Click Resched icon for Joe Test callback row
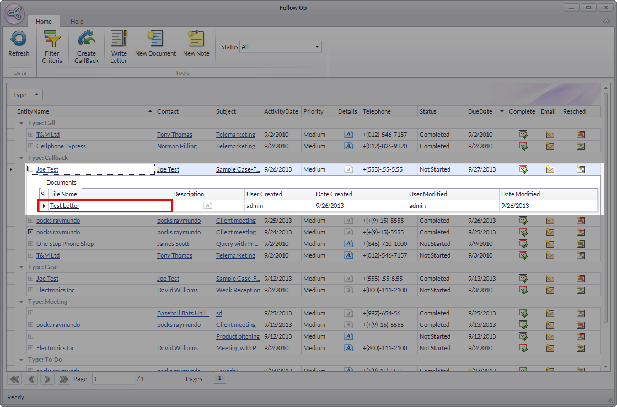Viewport: 617px width, 407px height. (x=581, y=169)
